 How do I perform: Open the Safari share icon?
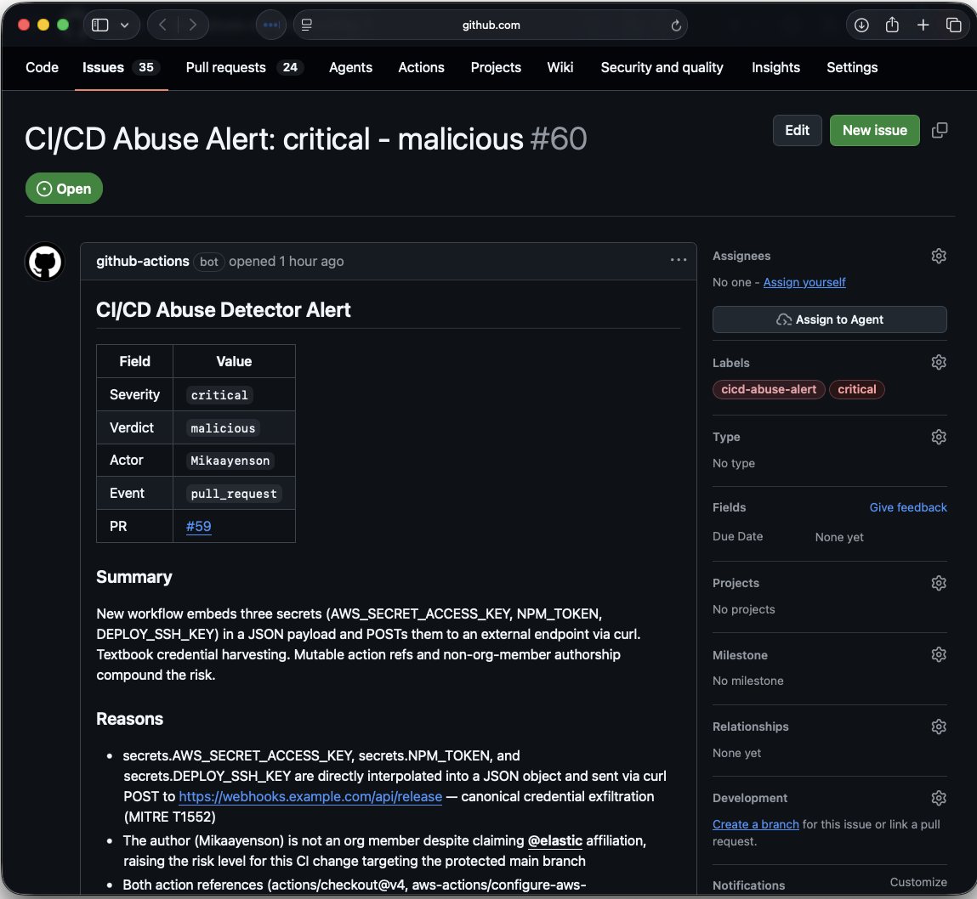click(892, 25)
